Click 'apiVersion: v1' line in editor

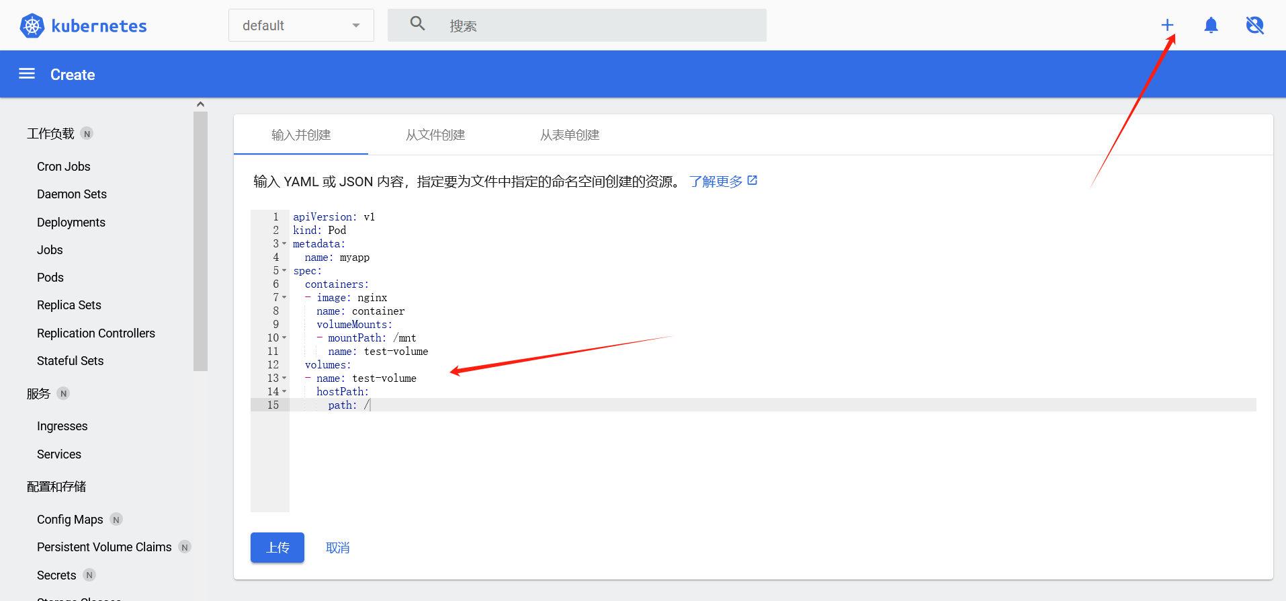pos(334,217)
